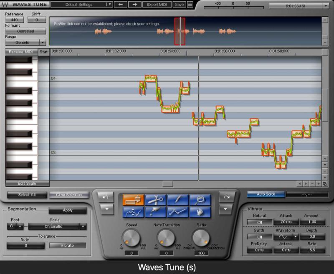
Task: Click the Speed knob
Action: pyautogui.click(x=131, y=238)
